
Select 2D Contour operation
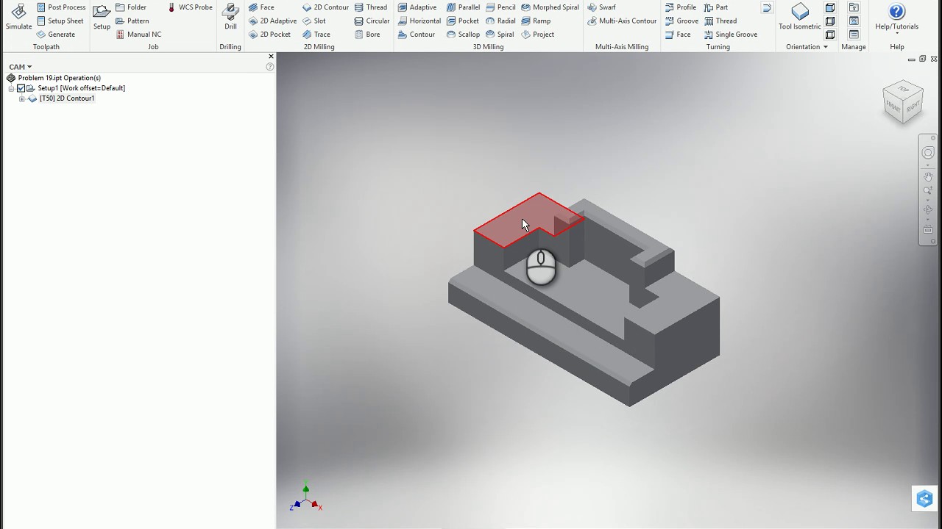325,7
